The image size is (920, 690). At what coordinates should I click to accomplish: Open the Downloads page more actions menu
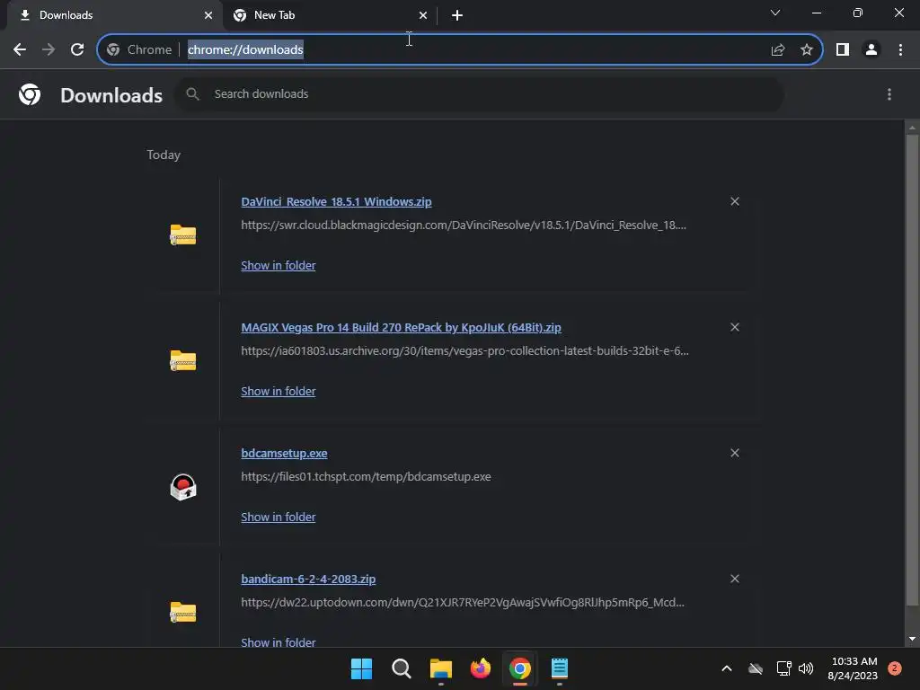[x=889, y=93]
